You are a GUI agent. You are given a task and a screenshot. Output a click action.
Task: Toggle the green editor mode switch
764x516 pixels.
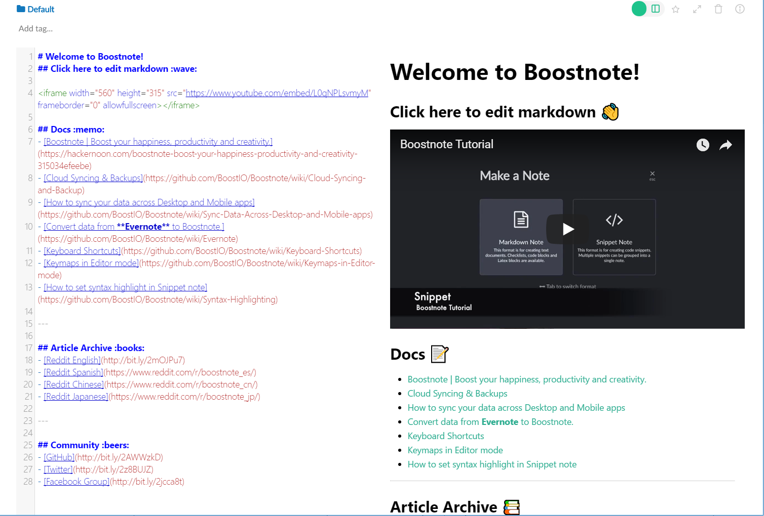[639, 9]
